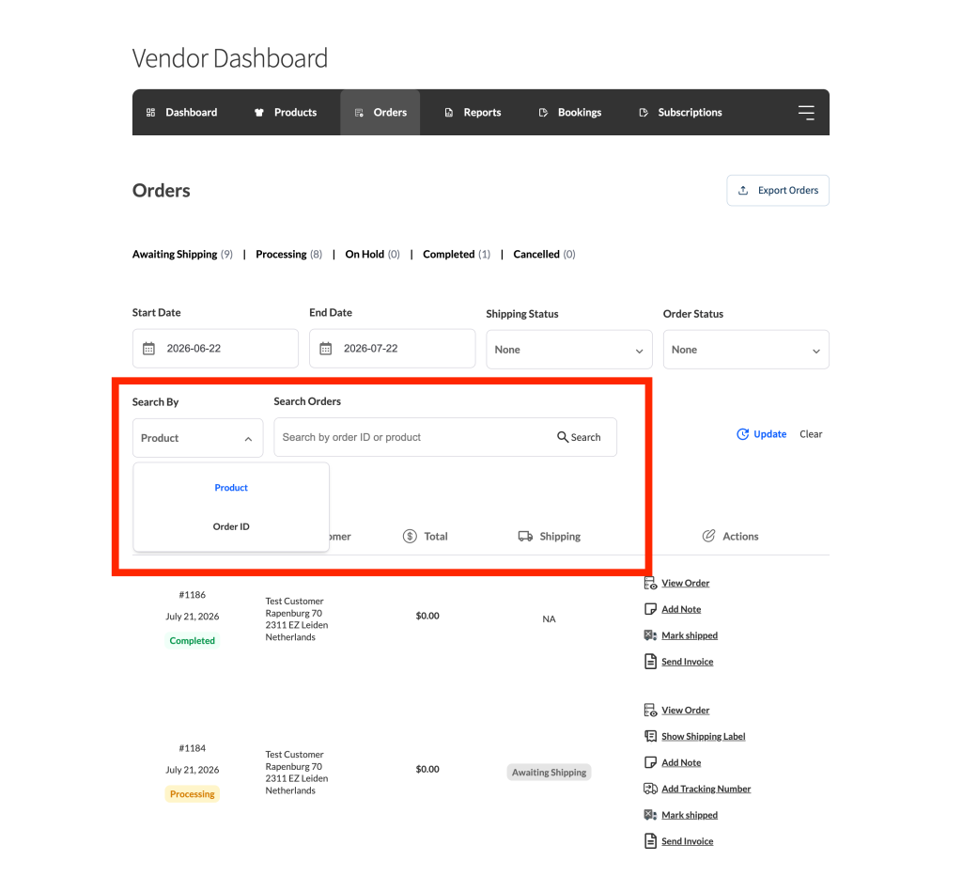Click Send Invoice icon for order #1184
This screenshot has width=962, height=876.
[x=650, y=841]
